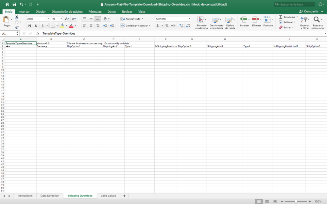
Task: Click Ordenar y filtrar button
Action: (x=305, y=23)
